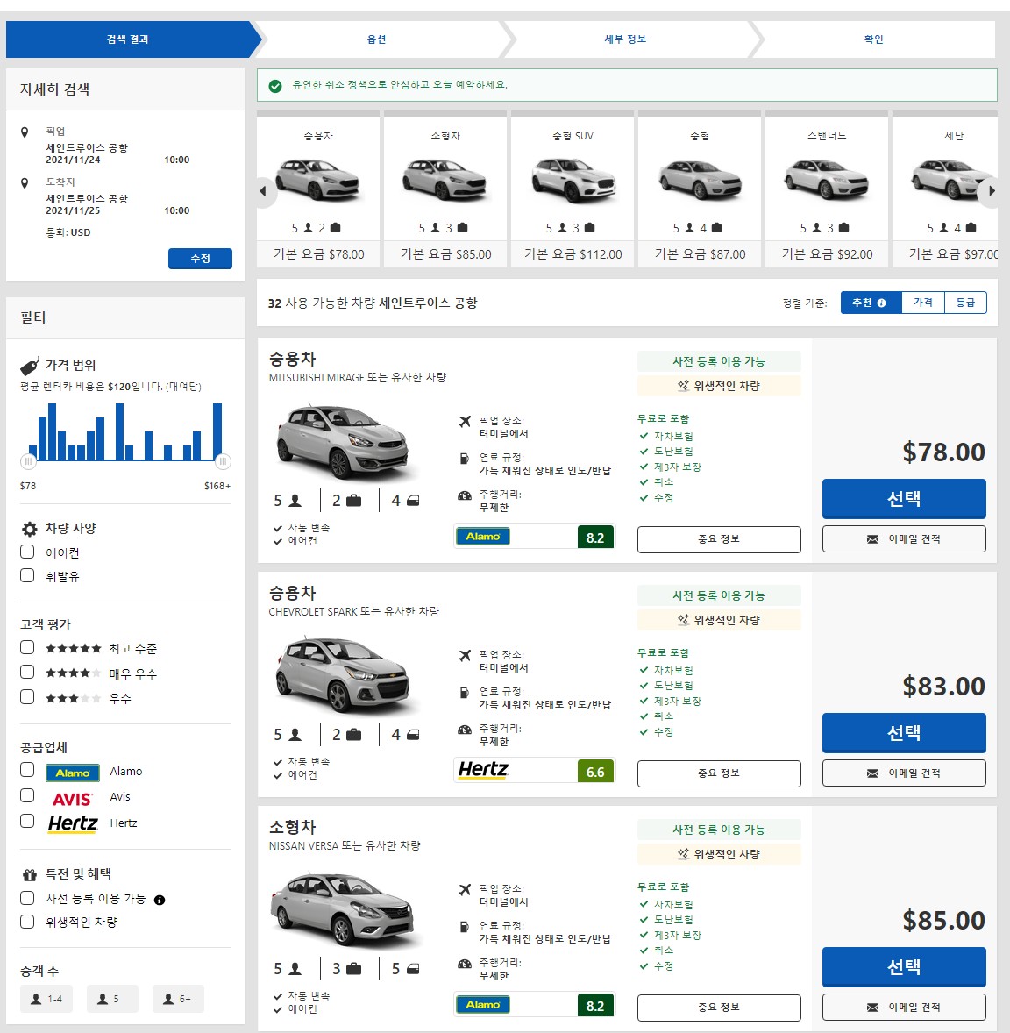Click the gift icon by 특전 및 혜택

[30, 875]
